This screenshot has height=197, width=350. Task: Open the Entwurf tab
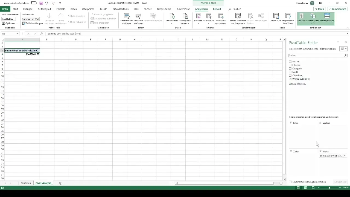tap(217, 9)
